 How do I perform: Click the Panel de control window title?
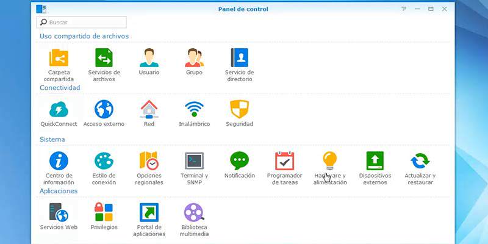(x=243, y=9)
